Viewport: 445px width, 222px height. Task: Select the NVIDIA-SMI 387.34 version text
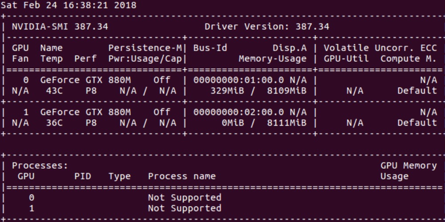[x=60, y=27]
